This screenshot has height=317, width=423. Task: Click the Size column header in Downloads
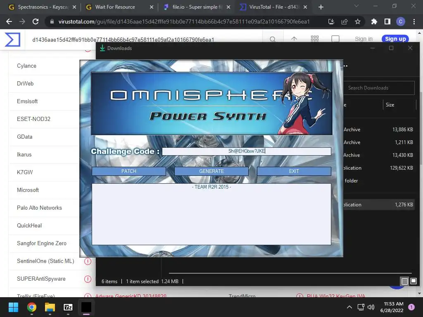click(390, 105)
